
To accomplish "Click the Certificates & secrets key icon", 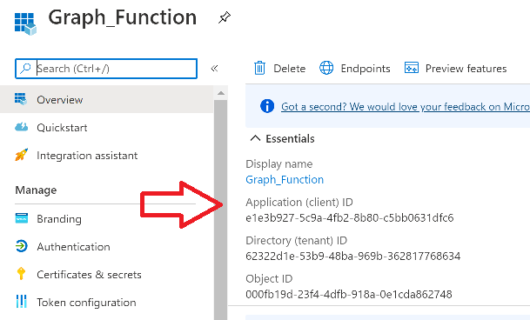I will point(21,273).
